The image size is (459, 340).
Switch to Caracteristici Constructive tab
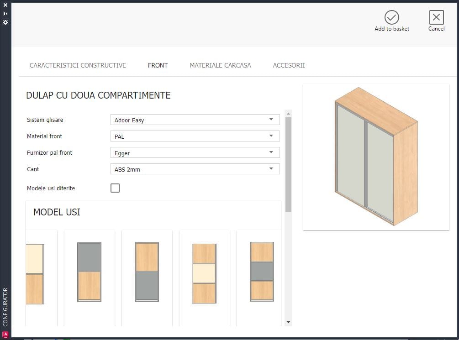[x=78, y=65]
